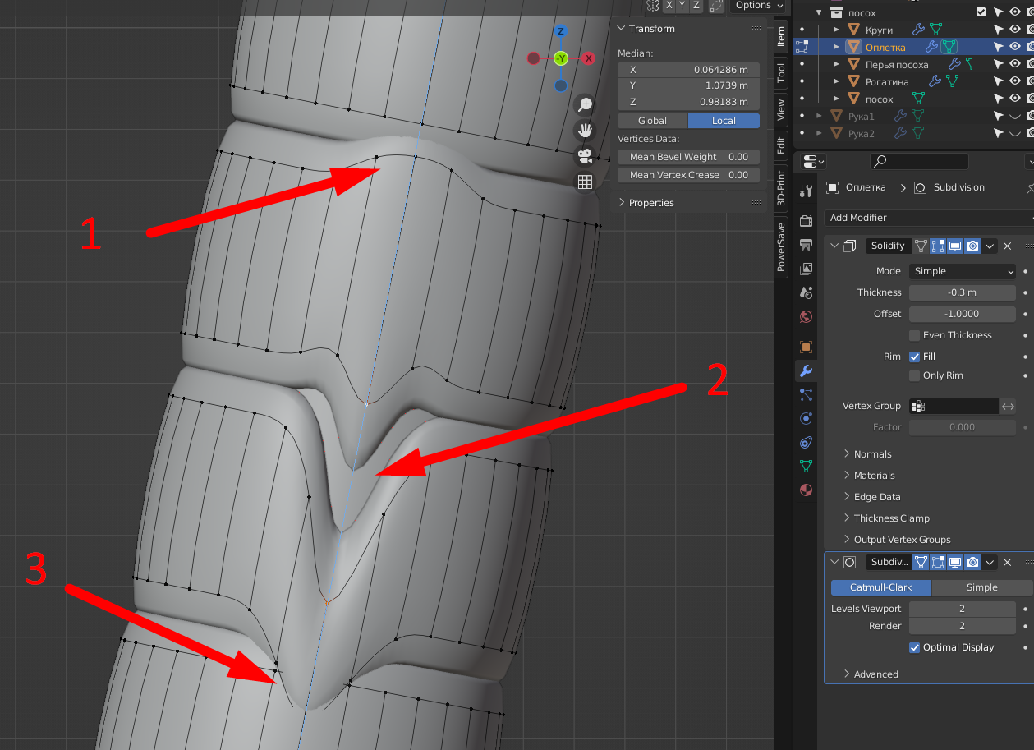
Task: Open the Solidify Mode dropdown
Action: tap(962, 271)
